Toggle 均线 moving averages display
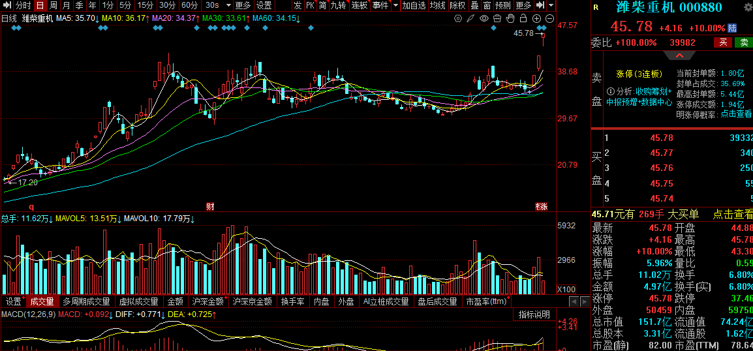 tap(437, 6)
